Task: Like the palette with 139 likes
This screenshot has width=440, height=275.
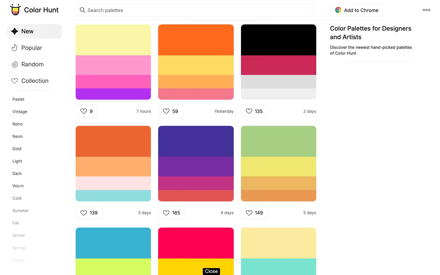Action: coord(89,213)
